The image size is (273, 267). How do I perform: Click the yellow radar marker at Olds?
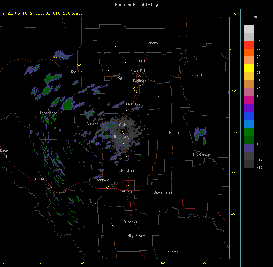point(123,132)
